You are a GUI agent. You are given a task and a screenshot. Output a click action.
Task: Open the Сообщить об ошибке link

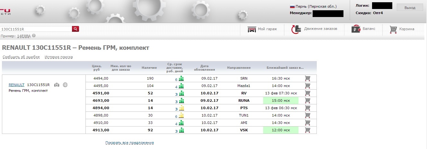click(x=21, y=57)
